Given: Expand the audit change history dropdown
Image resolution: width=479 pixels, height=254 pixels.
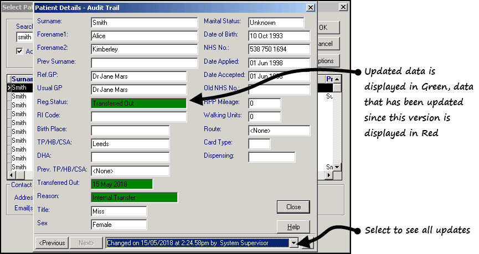Looking at the screenshot, I should tap(293, 243).
